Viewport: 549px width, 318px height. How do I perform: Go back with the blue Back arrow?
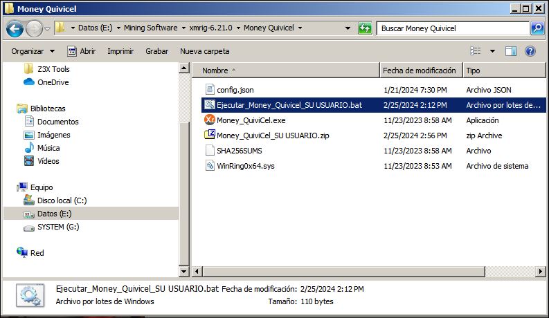pyautogui.click(x=15, y=28)
